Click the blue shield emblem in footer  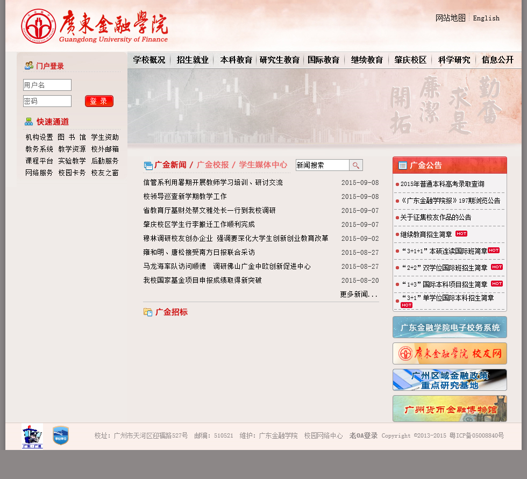coord(61,435)
